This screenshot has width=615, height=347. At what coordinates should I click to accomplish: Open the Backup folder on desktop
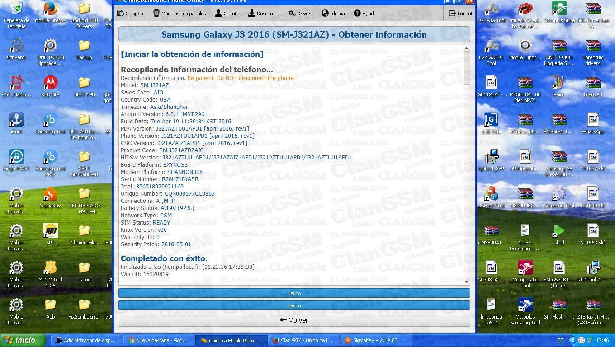[x=84, y=49]
